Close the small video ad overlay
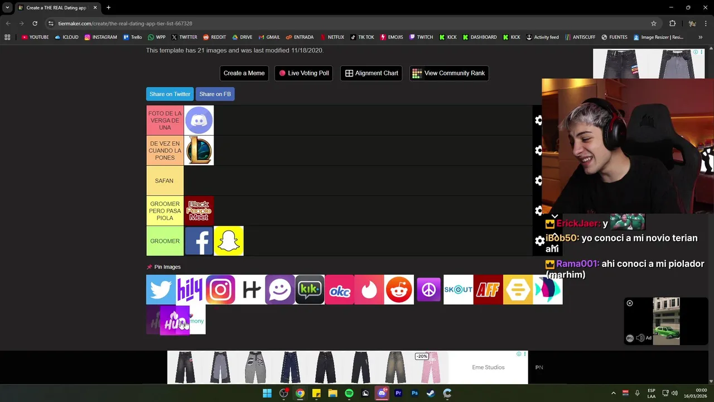 point(630,303)
